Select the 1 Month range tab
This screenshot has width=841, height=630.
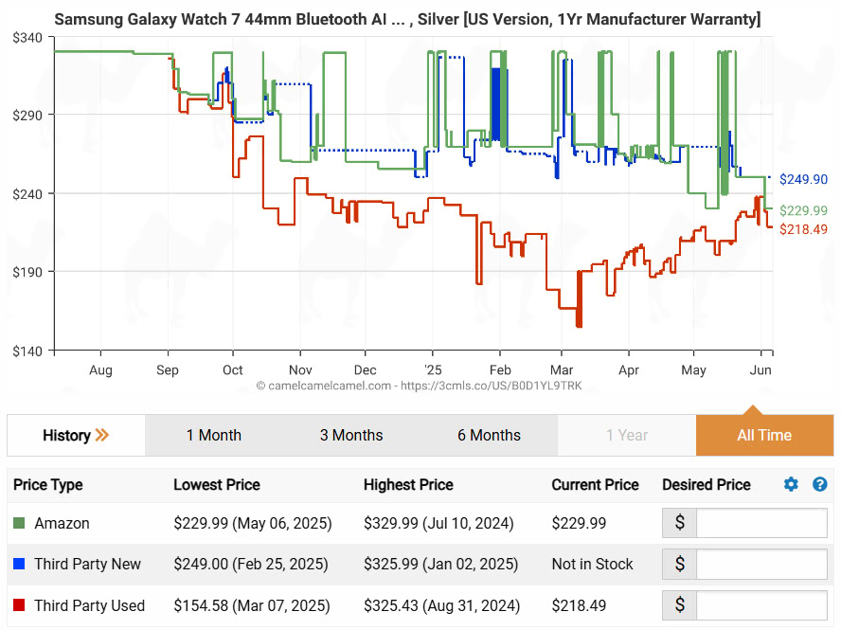(213, 436)
